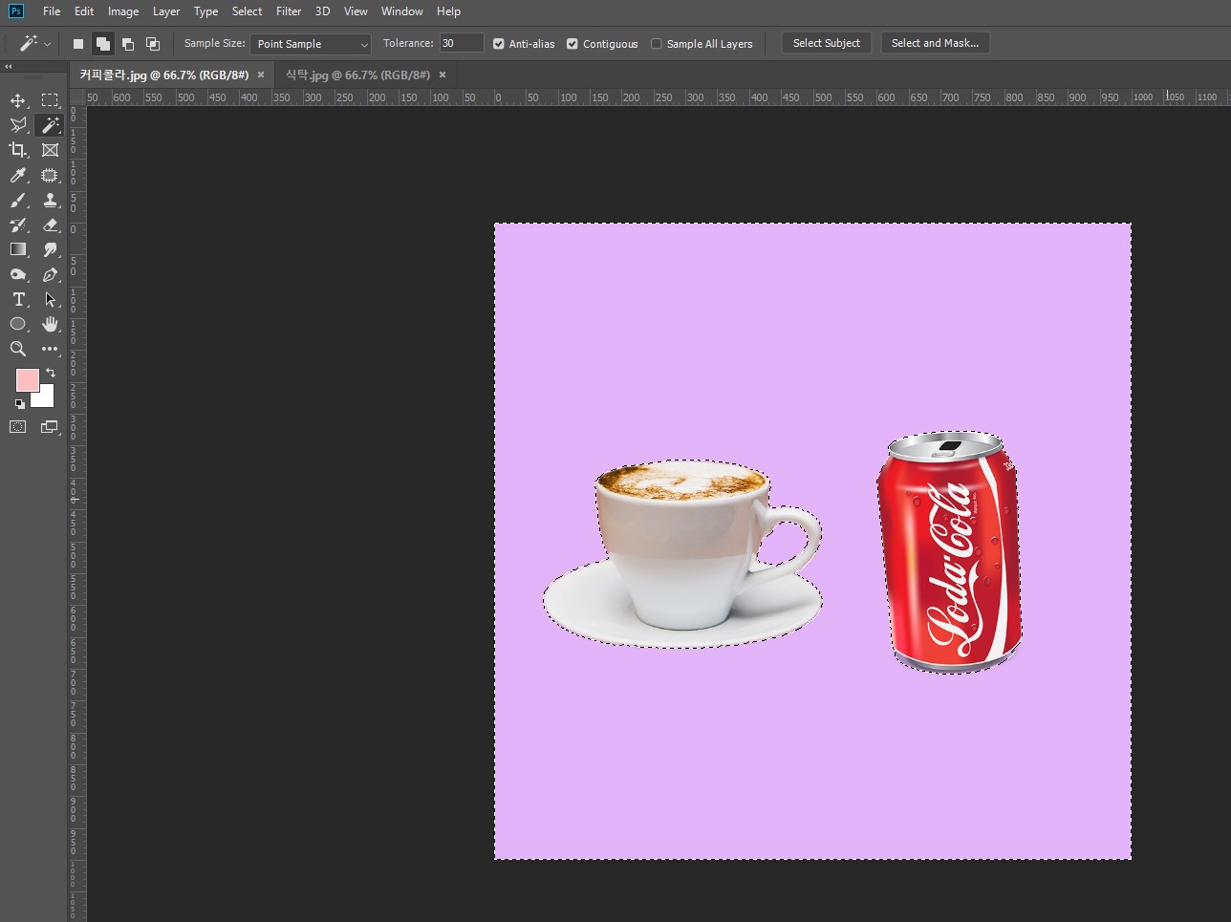The height and width of the screenshot is (922, 1231).
Task: Select the Rectangular Marquee tool
Action: [x=50, y=100]
